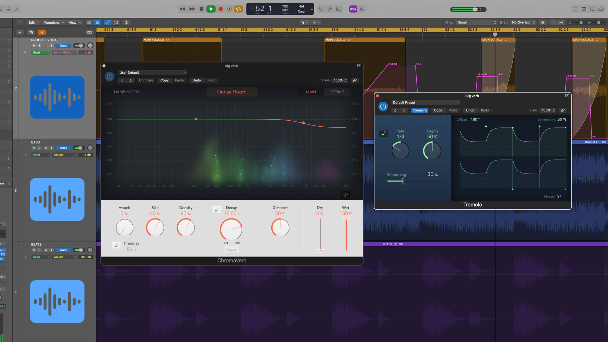Open the View menu in tracks area

(x=75, y=22)
